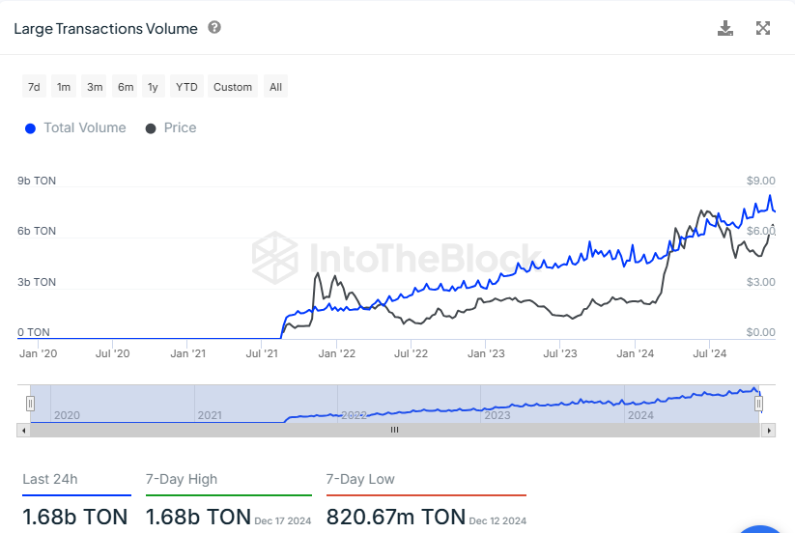
Task: Select the 7d time range
Action: coord(34,87)
